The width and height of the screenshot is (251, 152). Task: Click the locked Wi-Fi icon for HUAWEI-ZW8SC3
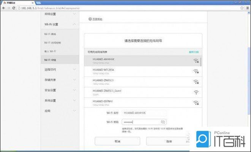coord(196,82)
